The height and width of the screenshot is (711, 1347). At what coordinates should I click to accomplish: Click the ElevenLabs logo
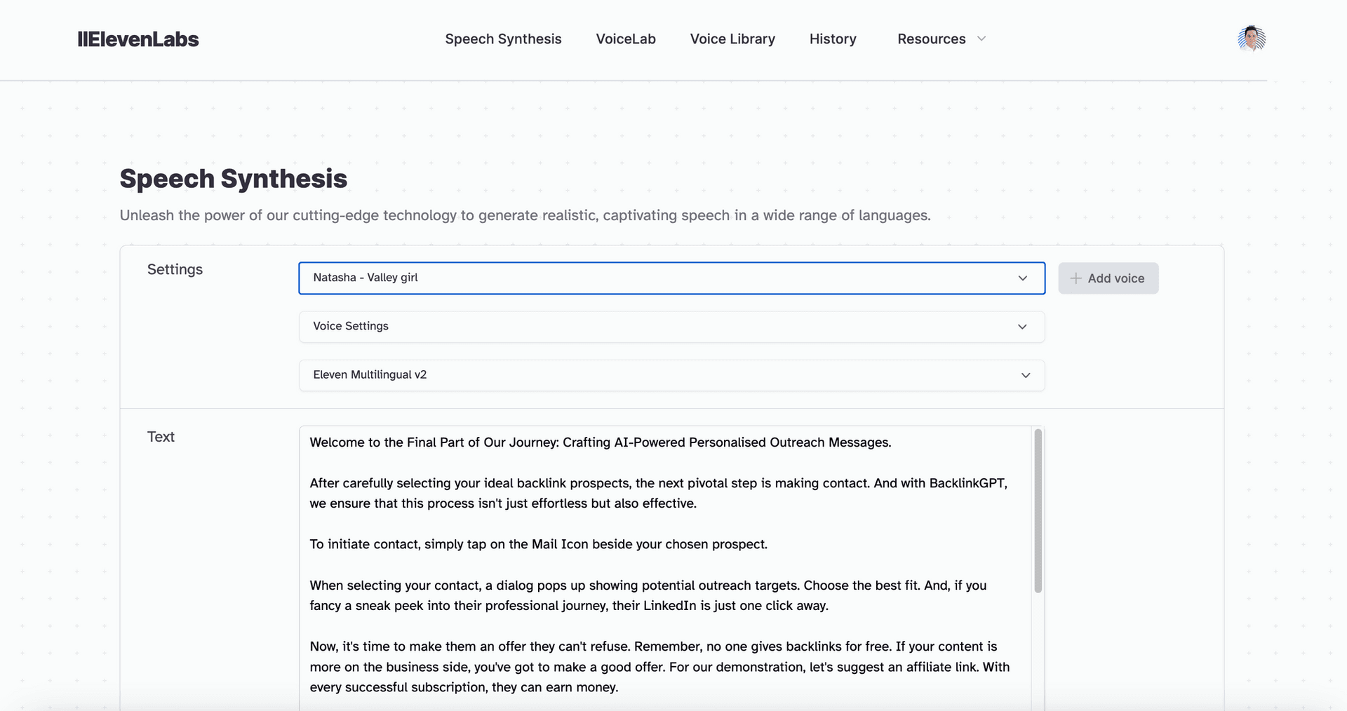tap(138, 39)
